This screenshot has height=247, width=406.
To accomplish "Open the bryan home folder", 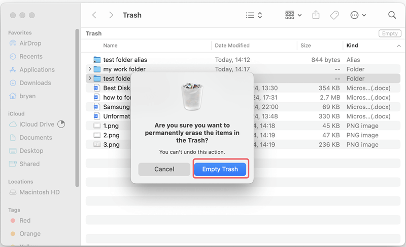I will click(x=22, y=96).
